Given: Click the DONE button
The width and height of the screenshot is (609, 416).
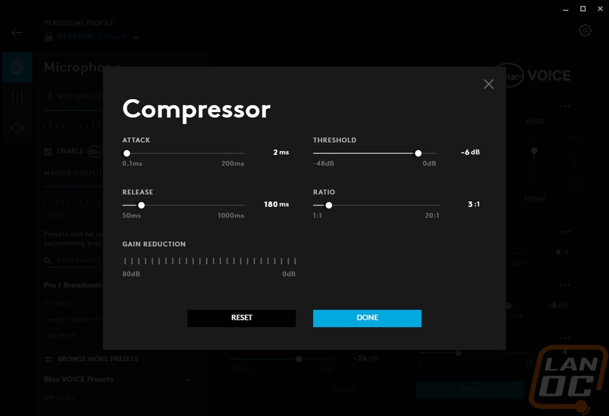Looking at the screenshot, I should point(367,318).
